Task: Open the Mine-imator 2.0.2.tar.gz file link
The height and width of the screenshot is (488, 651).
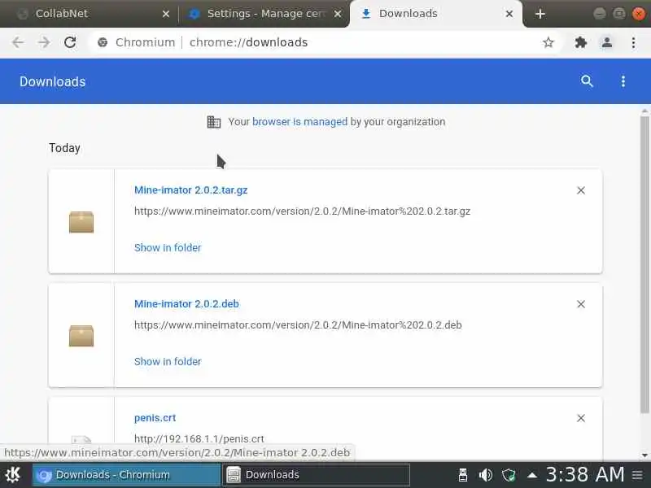Action: tap(191, 190)
